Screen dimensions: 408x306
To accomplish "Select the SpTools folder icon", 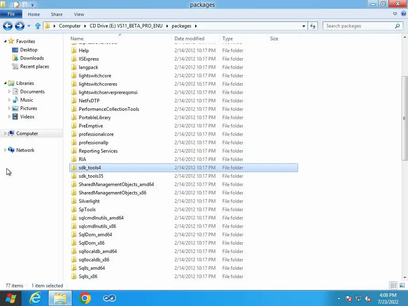I will point(74,210).
